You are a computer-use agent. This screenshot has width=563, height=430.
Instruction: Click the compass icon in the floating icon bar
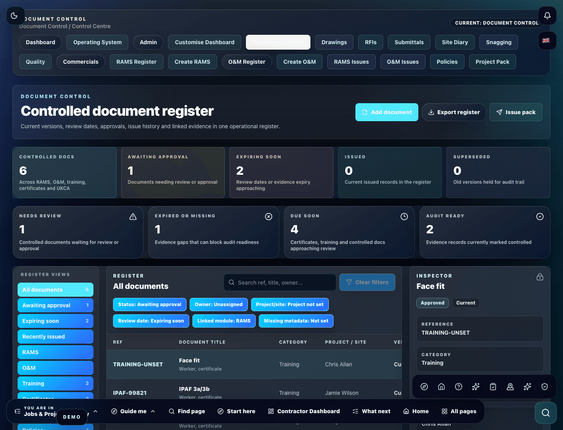(424, 387)
